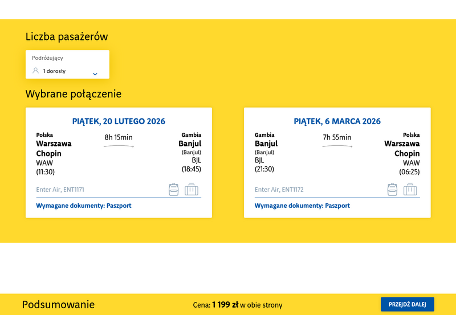Screen dimensions: 456x315
Task: Open passport requirement link on the return flight
Action: click(x=302, y=206)
